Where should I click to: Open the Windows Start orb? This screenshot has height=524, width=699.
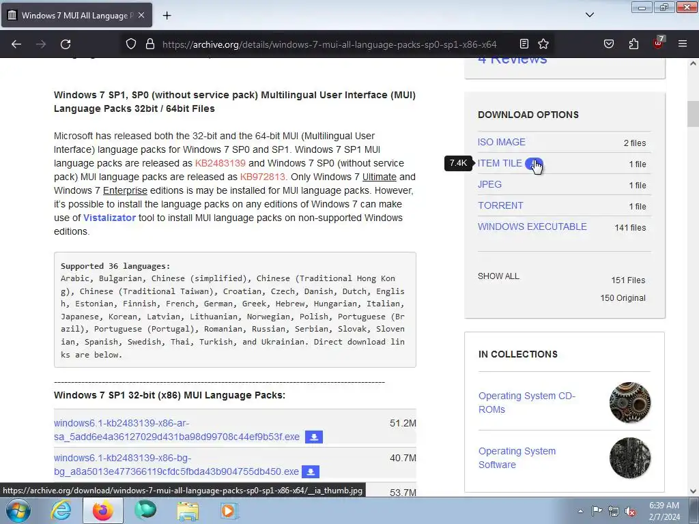pos(18,510)
